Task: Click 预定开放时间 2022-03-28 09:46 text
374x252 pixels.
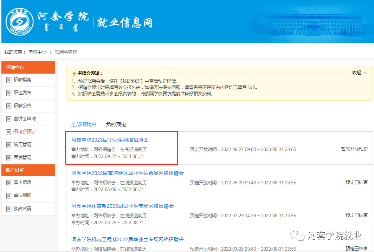Action: pyautogui.click(x=243, y=249)
